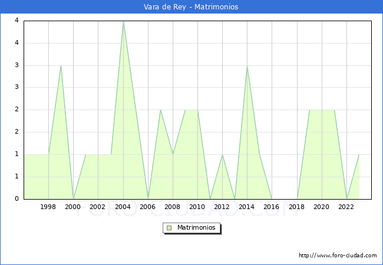Click the 2014 peak data point
Image resolution: width=383 pixels, height=265 pixels.
click(247, 65)
